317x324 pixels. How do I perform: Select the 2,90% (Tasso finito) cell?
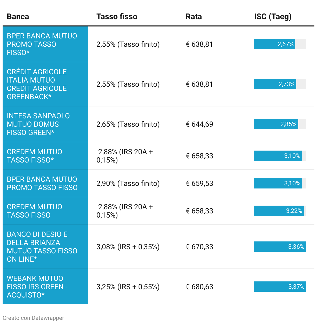pyautogui.click(x=128, y=183)
